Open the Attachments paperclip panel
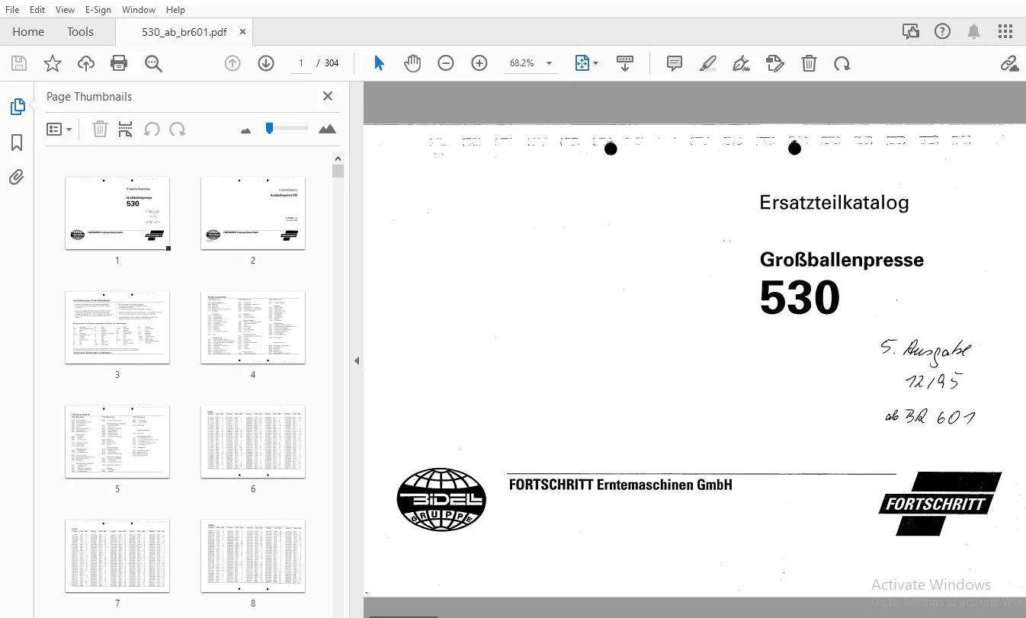Screen dimensions: 1026x618 tap(17, 178)
